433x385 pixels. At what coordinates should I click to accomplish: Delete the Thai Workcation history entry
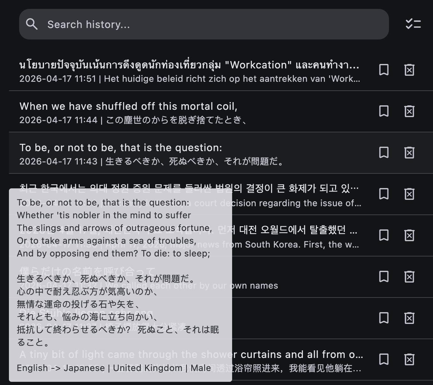pos(409,70)
